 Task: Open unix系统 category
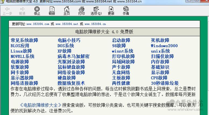pos(160,51)
